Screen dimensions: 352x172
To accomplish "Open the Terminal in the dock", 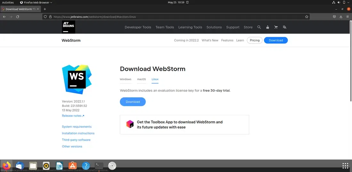I will pyautogui.click(x=99, y=166).
